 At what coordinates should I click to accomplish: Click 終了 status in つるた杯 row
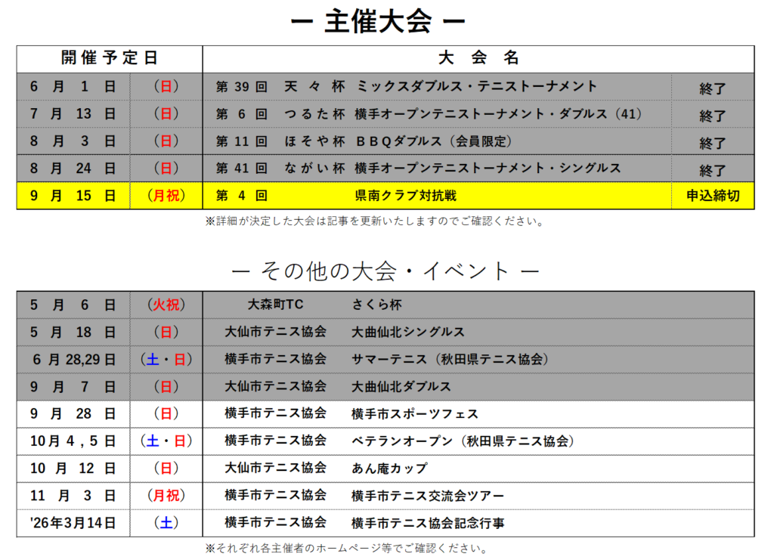712,116
